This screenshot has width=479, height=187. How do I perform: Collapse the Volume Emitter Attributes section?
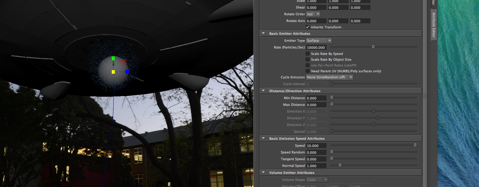pyautogui.click(x=263, y=173)
